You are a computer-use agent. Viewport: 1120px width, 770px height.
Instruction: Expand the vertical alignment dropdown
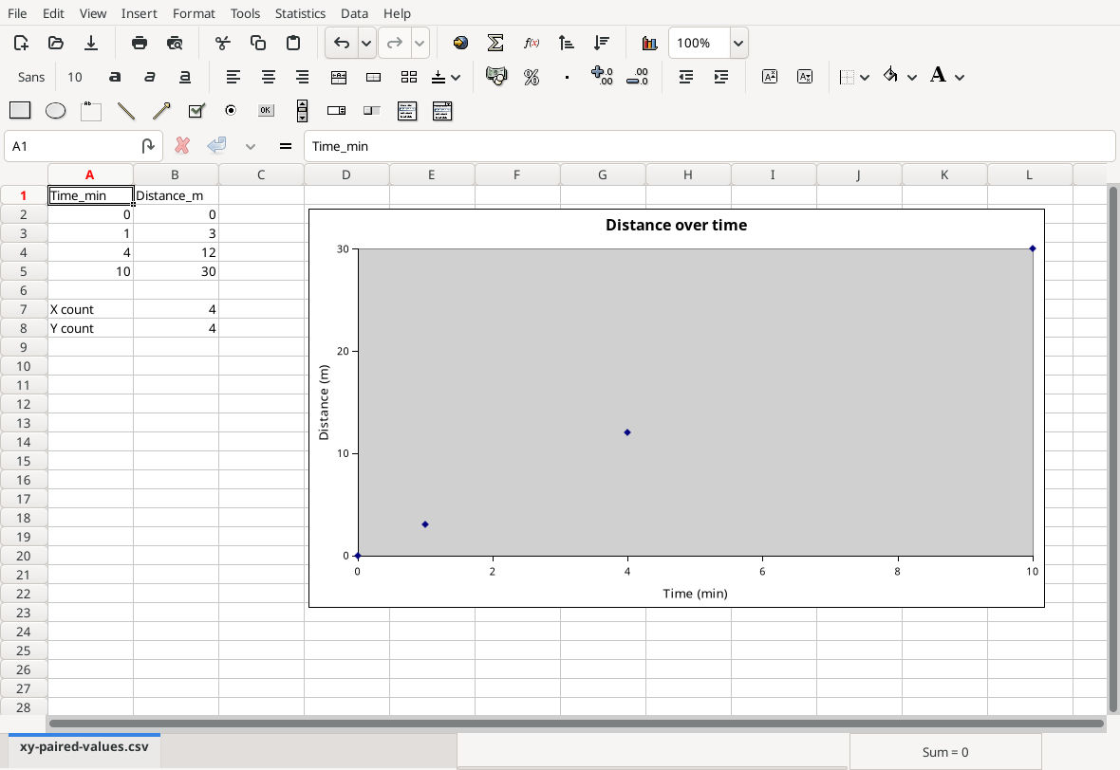(456, 77)
